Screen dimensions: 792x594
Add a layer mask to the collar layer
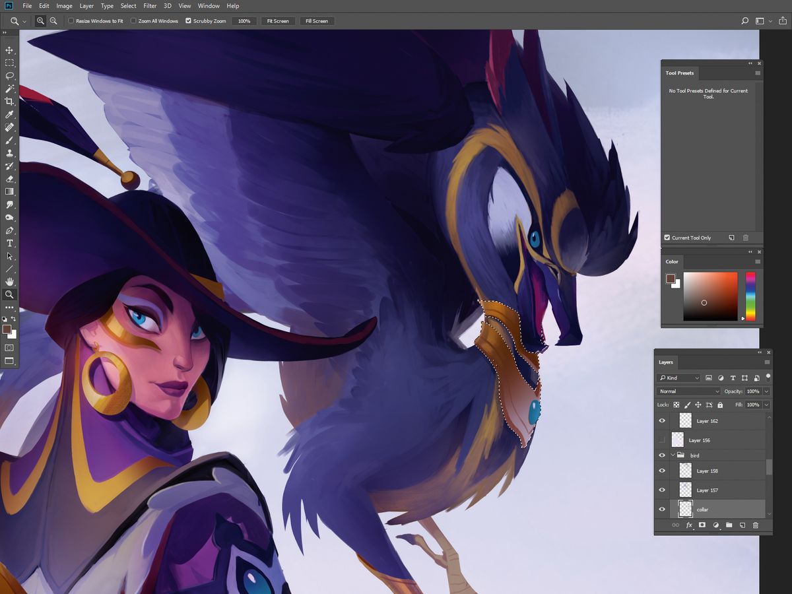(702, 525)
